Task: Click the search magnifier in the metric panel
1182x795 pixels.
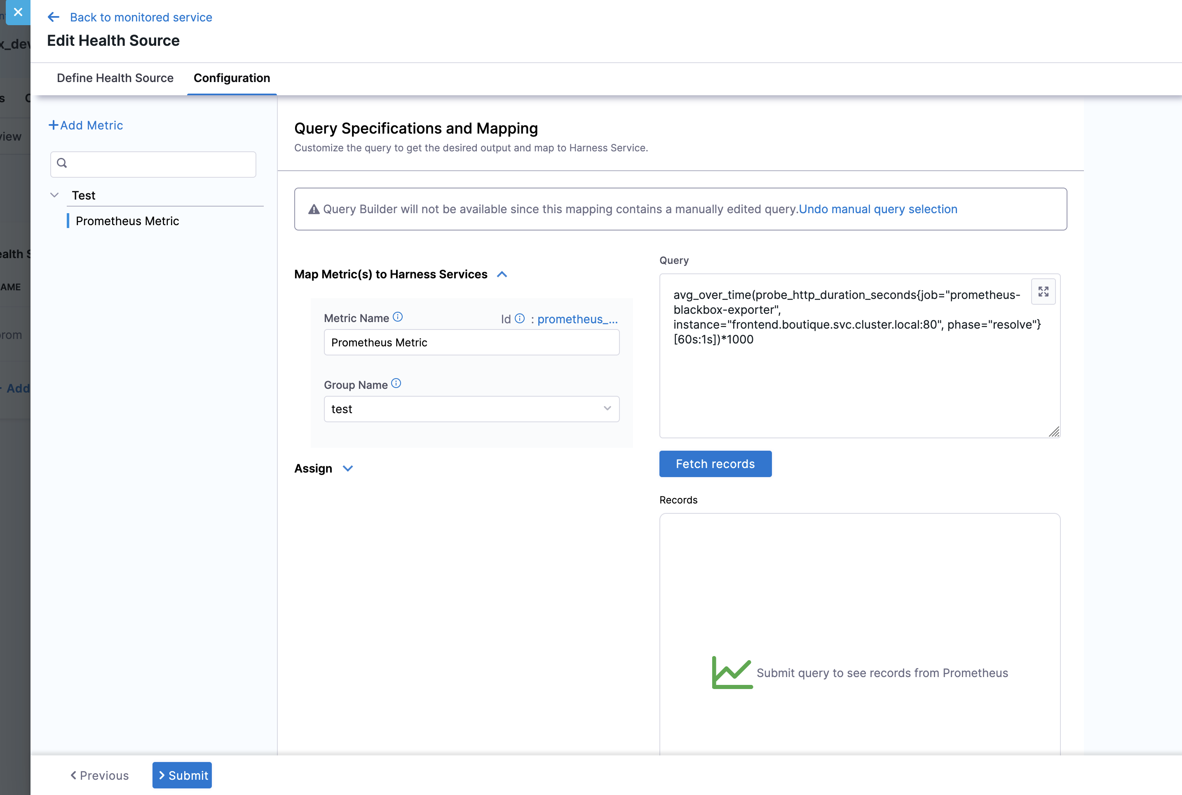Action: 62,163
